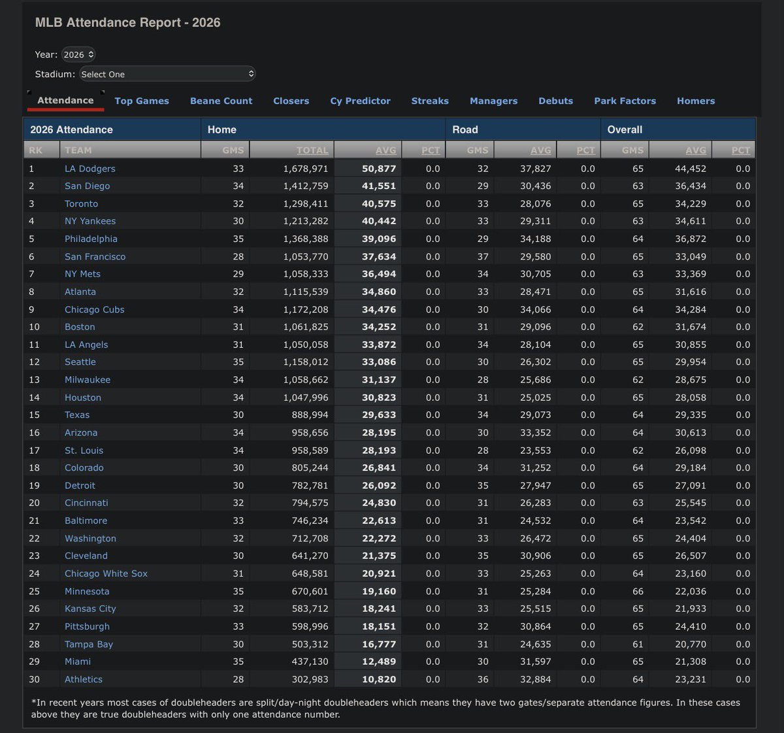Open the Seattle team link

coord(80,362)
